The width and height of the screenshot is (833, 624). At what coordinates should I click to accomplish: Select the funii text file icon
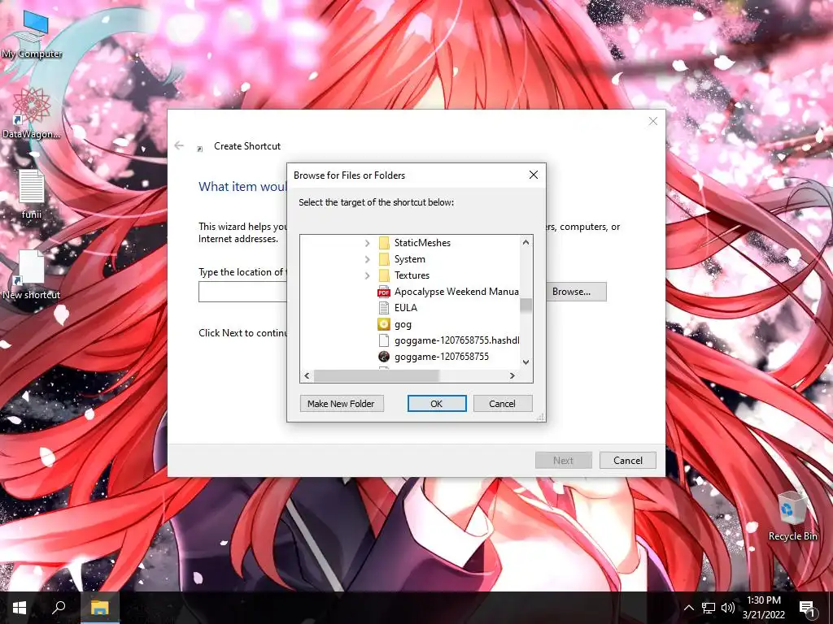(32, 193)
